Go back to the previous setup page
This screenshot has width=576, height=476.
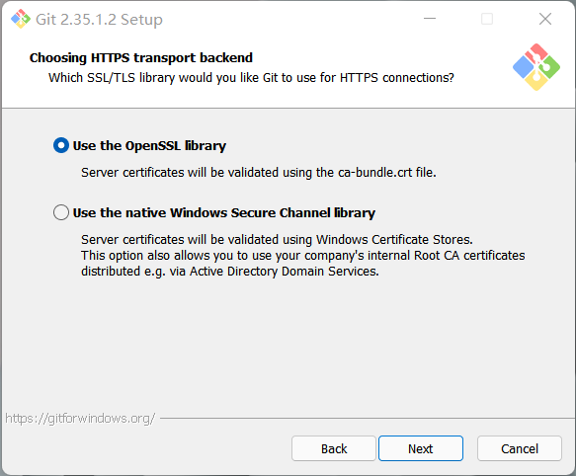334,448
